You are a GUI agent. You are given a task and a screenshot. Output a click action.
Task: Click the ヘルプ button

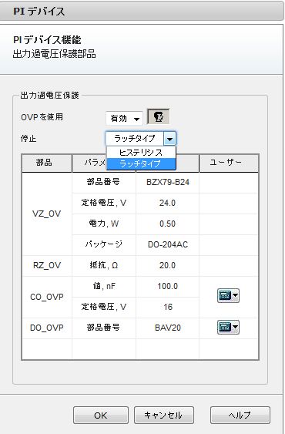pos(240,415)
